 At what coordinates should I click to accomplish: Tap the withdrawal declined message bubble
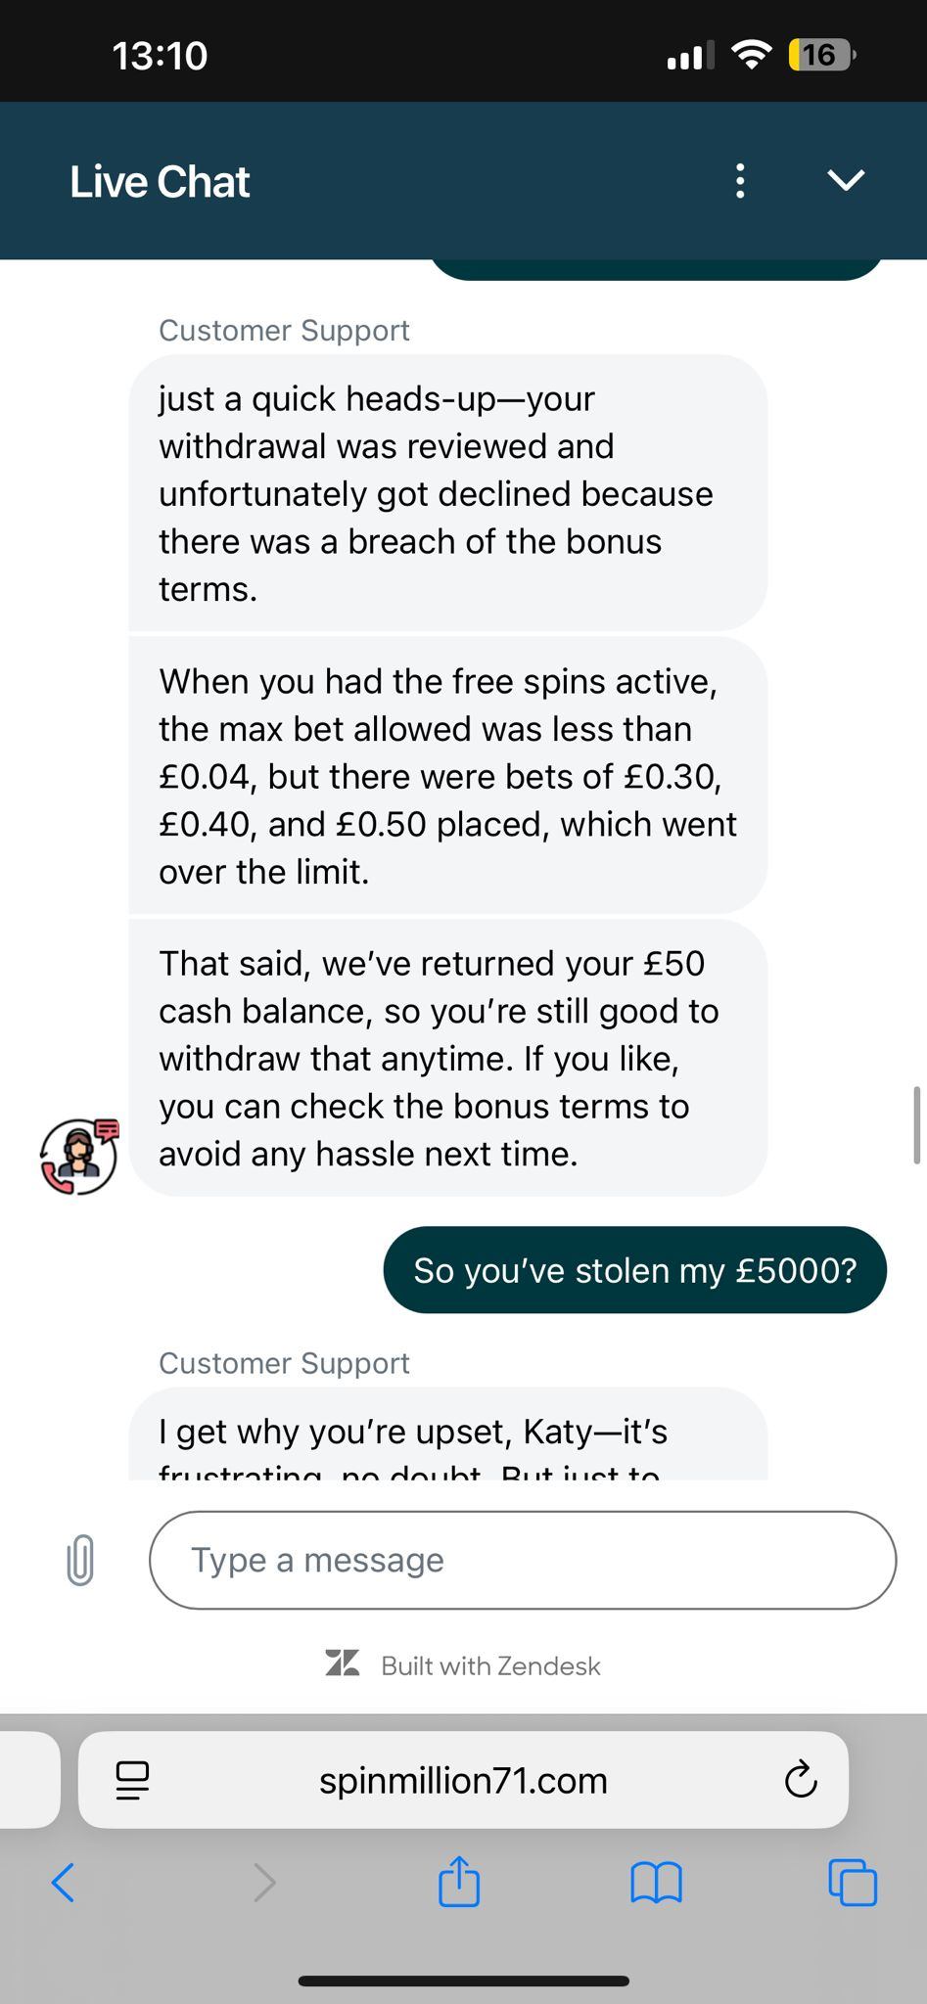[x=447, y=493]
